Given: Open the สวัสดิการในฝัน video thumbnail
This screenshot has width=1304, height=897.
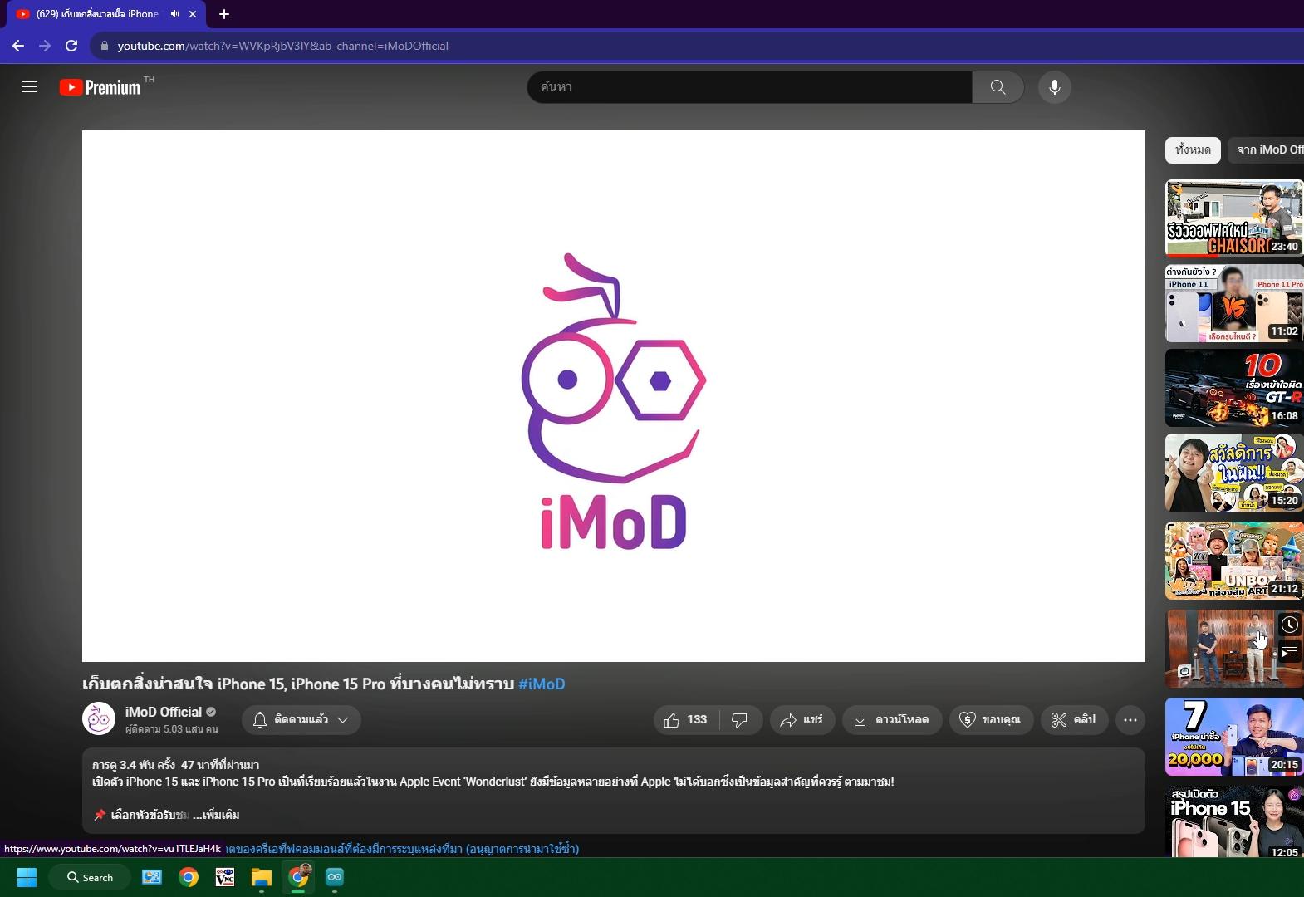Looking at the screenshot, I should click(x=1234, y=473).
